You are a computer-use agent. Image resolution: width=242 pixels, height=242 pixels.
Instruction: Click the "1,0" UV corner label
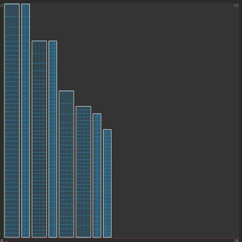(x=236, y=240)
